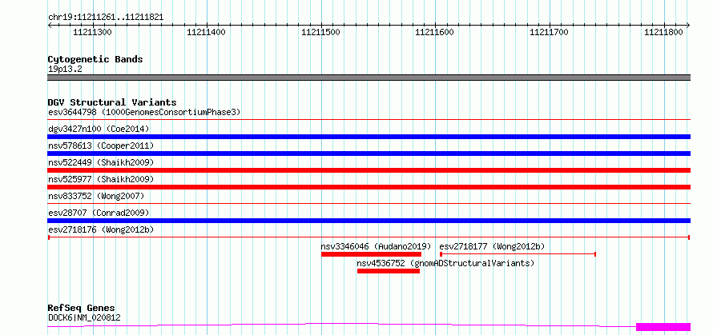Select the esv2718176 (Wong2012b) variant line
Viewport: 713px width, 335px height.
369,237
